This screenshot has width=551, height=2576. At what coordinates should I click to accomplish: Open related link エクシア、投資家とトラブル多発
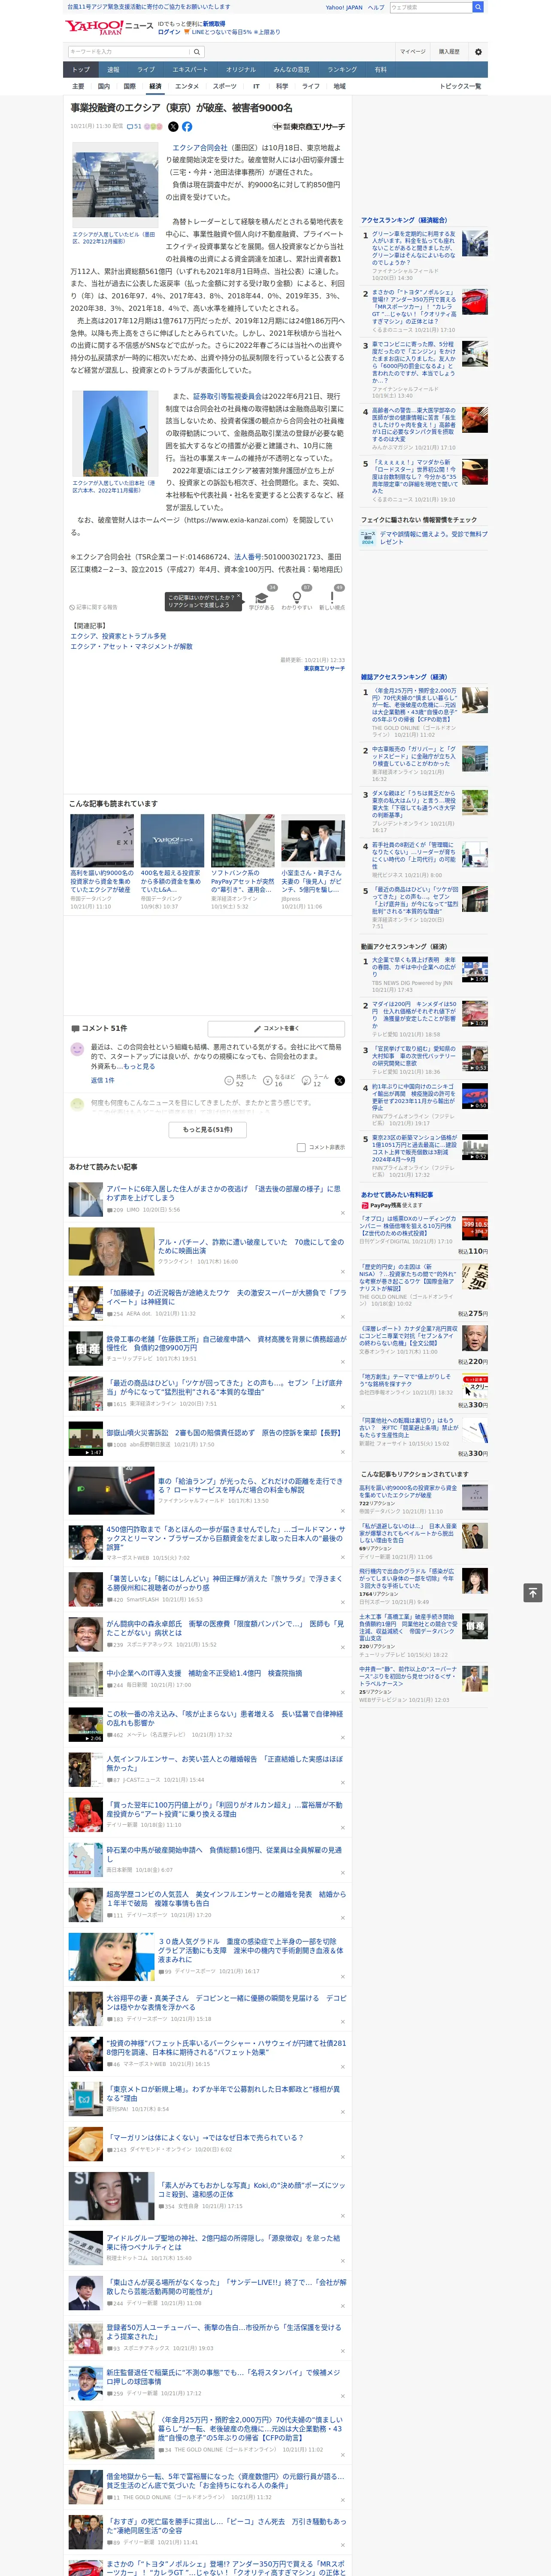coord(118,636)
